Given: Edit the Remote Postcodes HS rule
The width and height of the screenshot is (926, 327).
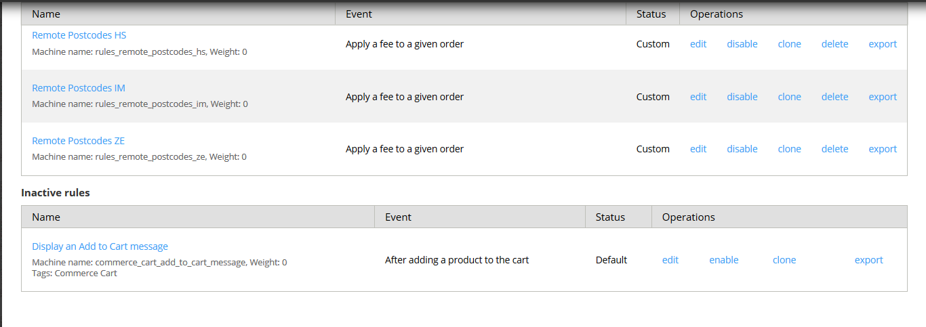Looking at the screenshot, I should point(698,44).
